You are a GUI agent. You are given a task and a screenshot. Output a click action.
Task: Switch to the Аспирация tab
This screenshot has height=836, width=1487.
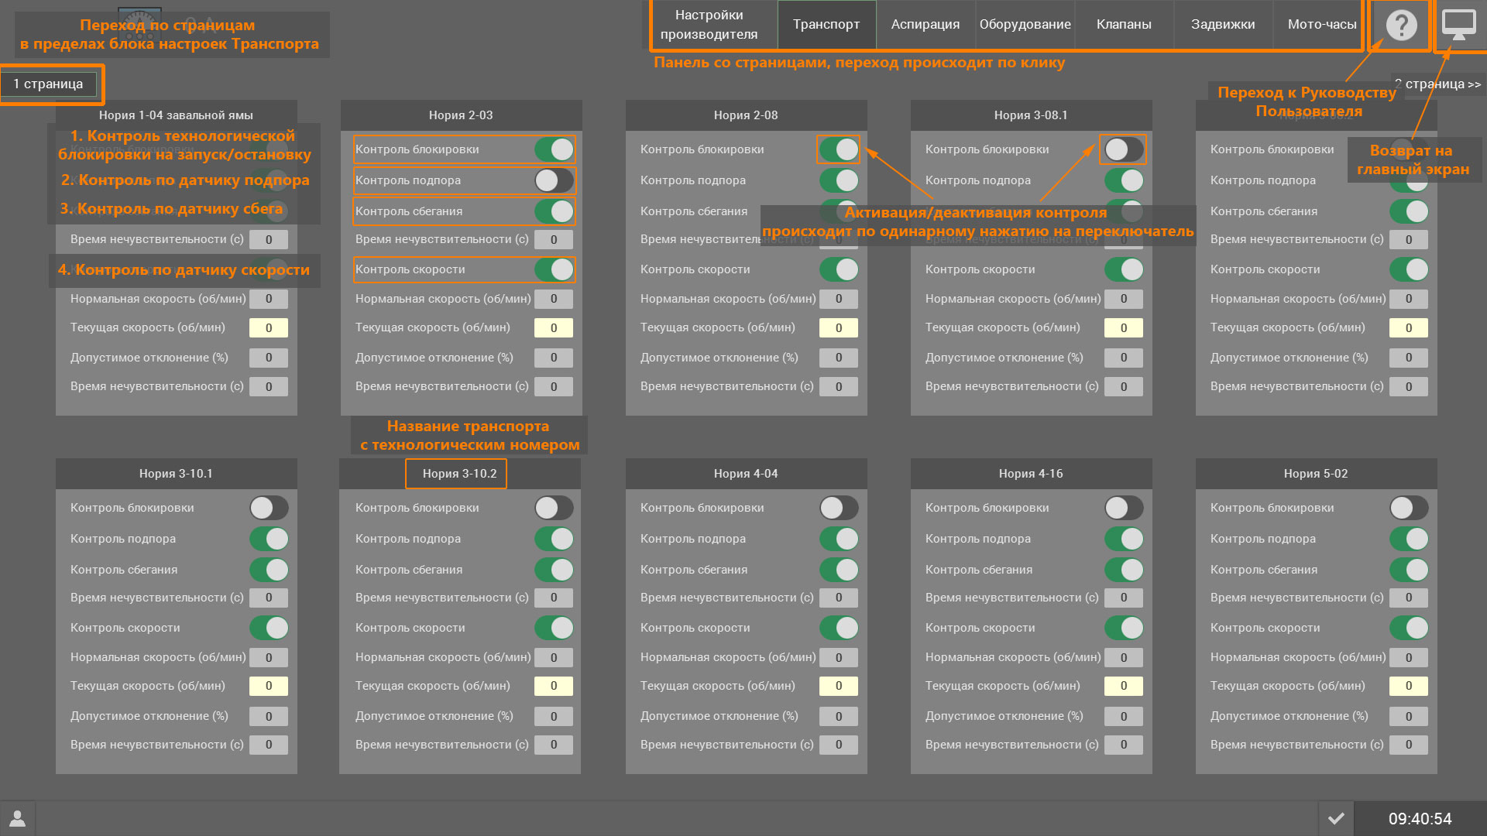(925, 25)
